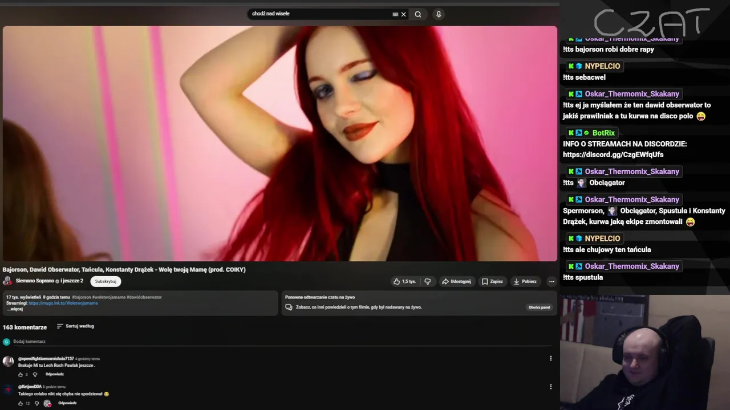The height and width of the screenshot is (410, 730).
Task: Click the verified badge icon next to BotRix
Action: coord(587,133)
